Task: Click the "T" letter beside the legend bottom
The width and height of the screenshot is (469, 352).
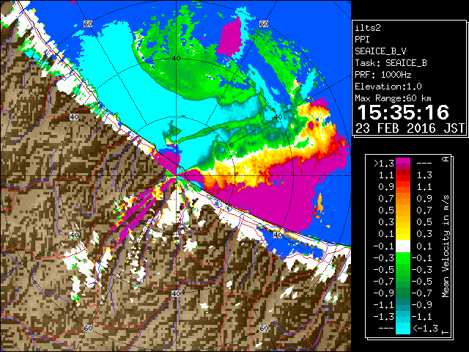Action: [x=446, y=332]
